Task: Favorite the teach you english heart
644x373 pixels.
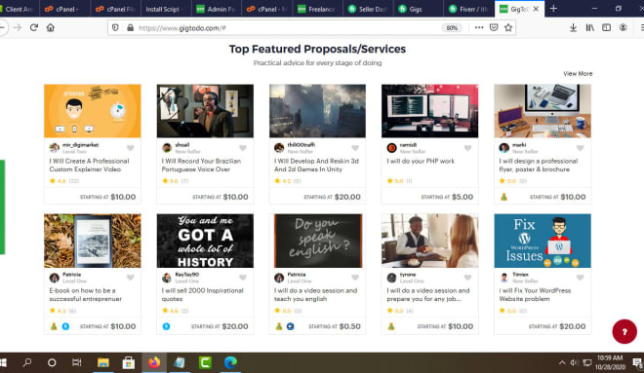Action: 355,278
